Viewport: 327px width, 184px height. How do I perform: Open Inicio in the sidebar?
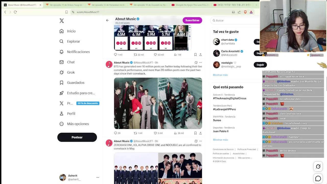point(68,31)
